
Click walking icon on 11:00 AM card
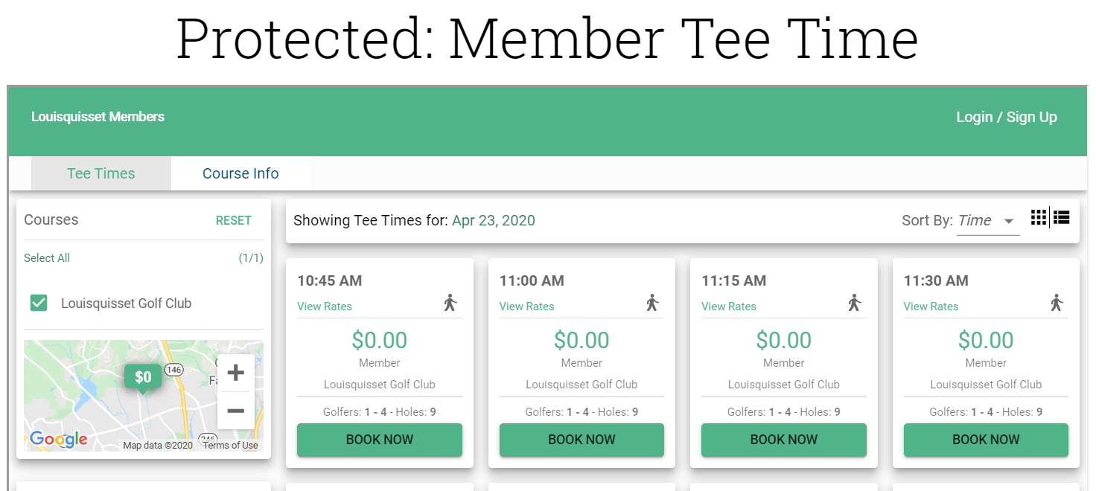click(x=652, y=303)
